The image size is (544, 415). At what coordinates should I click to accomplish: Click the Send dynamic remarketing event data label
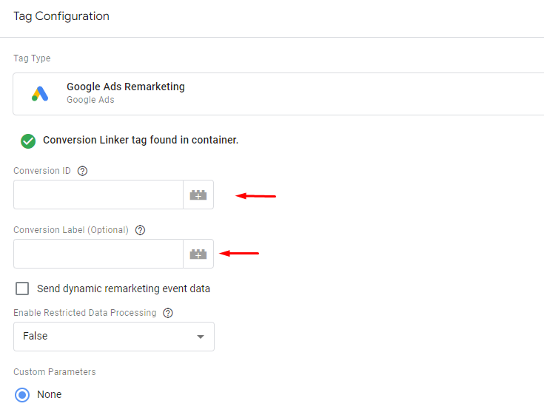124,289
